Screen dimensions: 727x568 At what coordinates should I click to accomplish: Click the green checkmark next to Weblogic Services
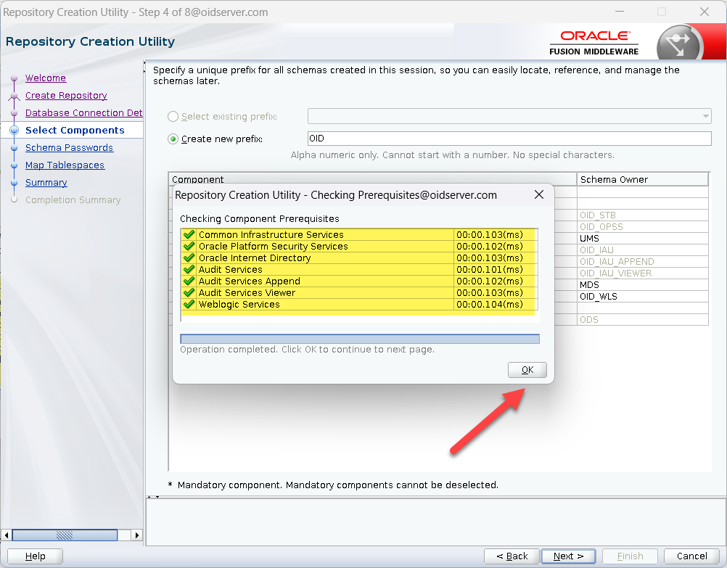click(189, 305)
